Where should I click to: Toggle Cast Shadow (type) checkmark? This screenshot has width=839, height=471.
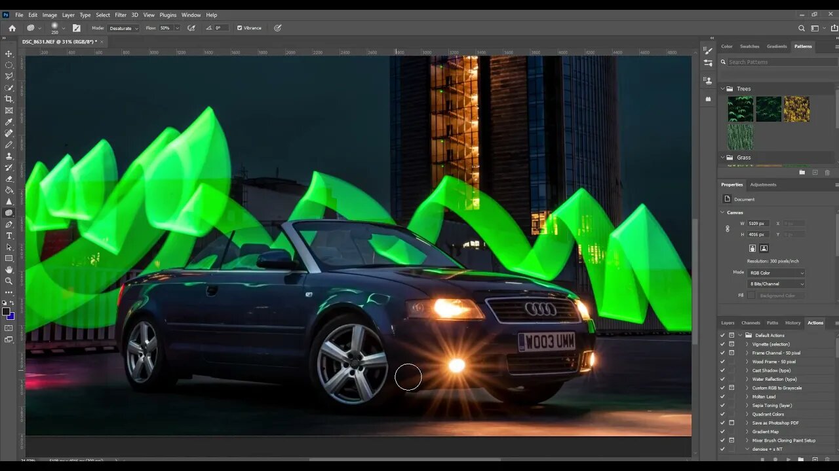[x=722, y=370]
